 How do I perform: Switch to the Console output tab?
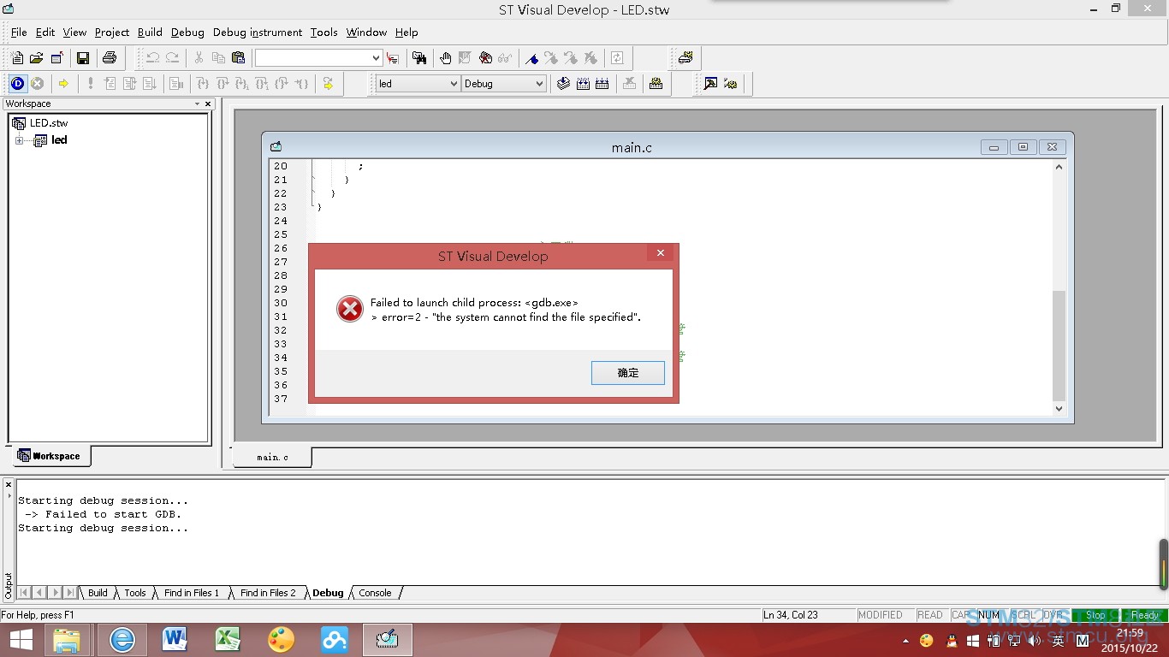click(x=375, y=593)
